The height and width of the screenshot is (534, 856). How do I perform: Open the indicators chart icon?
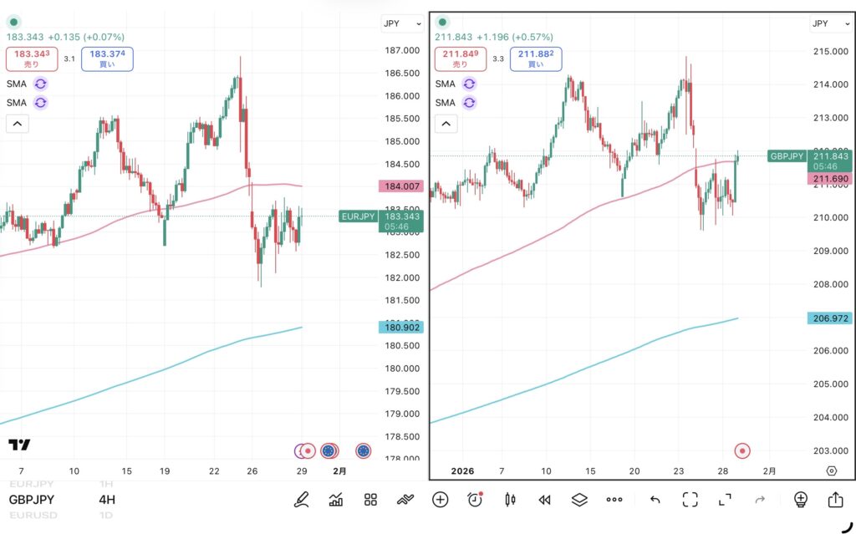[336, 500]
